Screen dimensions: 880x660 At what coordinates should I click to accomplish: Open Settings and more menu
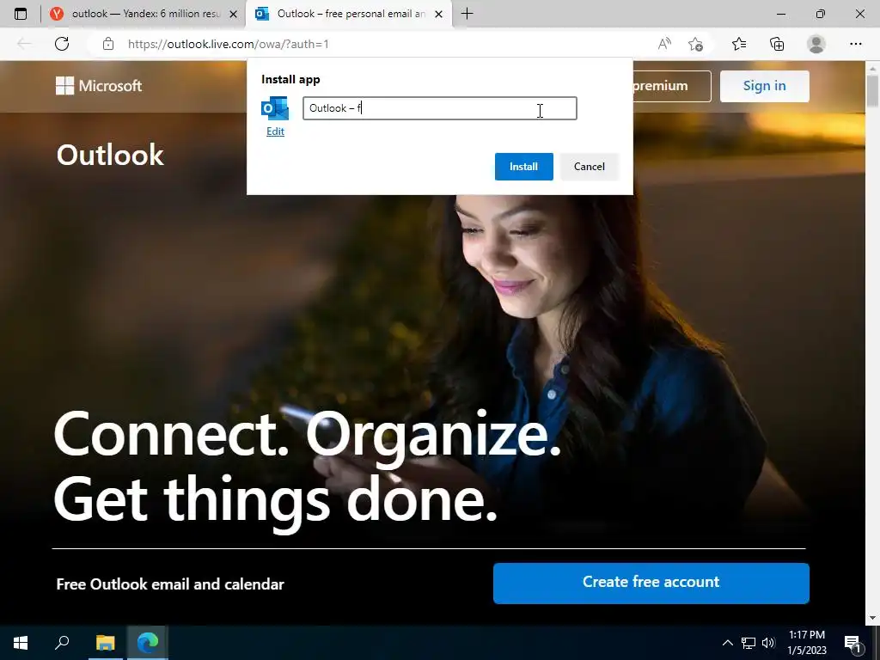(x=855, y=44)
